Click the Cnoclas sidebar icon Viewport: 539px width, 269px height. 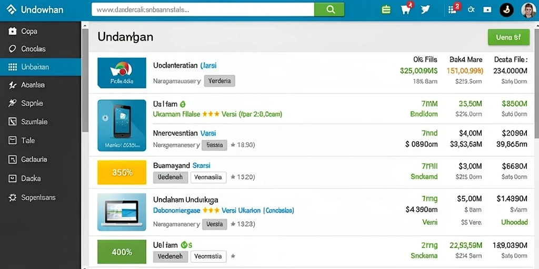(x=13, y=49)
